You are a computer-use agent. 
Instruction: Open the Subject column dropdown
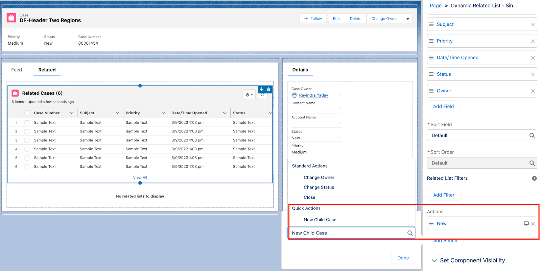(x=117, y=113)
